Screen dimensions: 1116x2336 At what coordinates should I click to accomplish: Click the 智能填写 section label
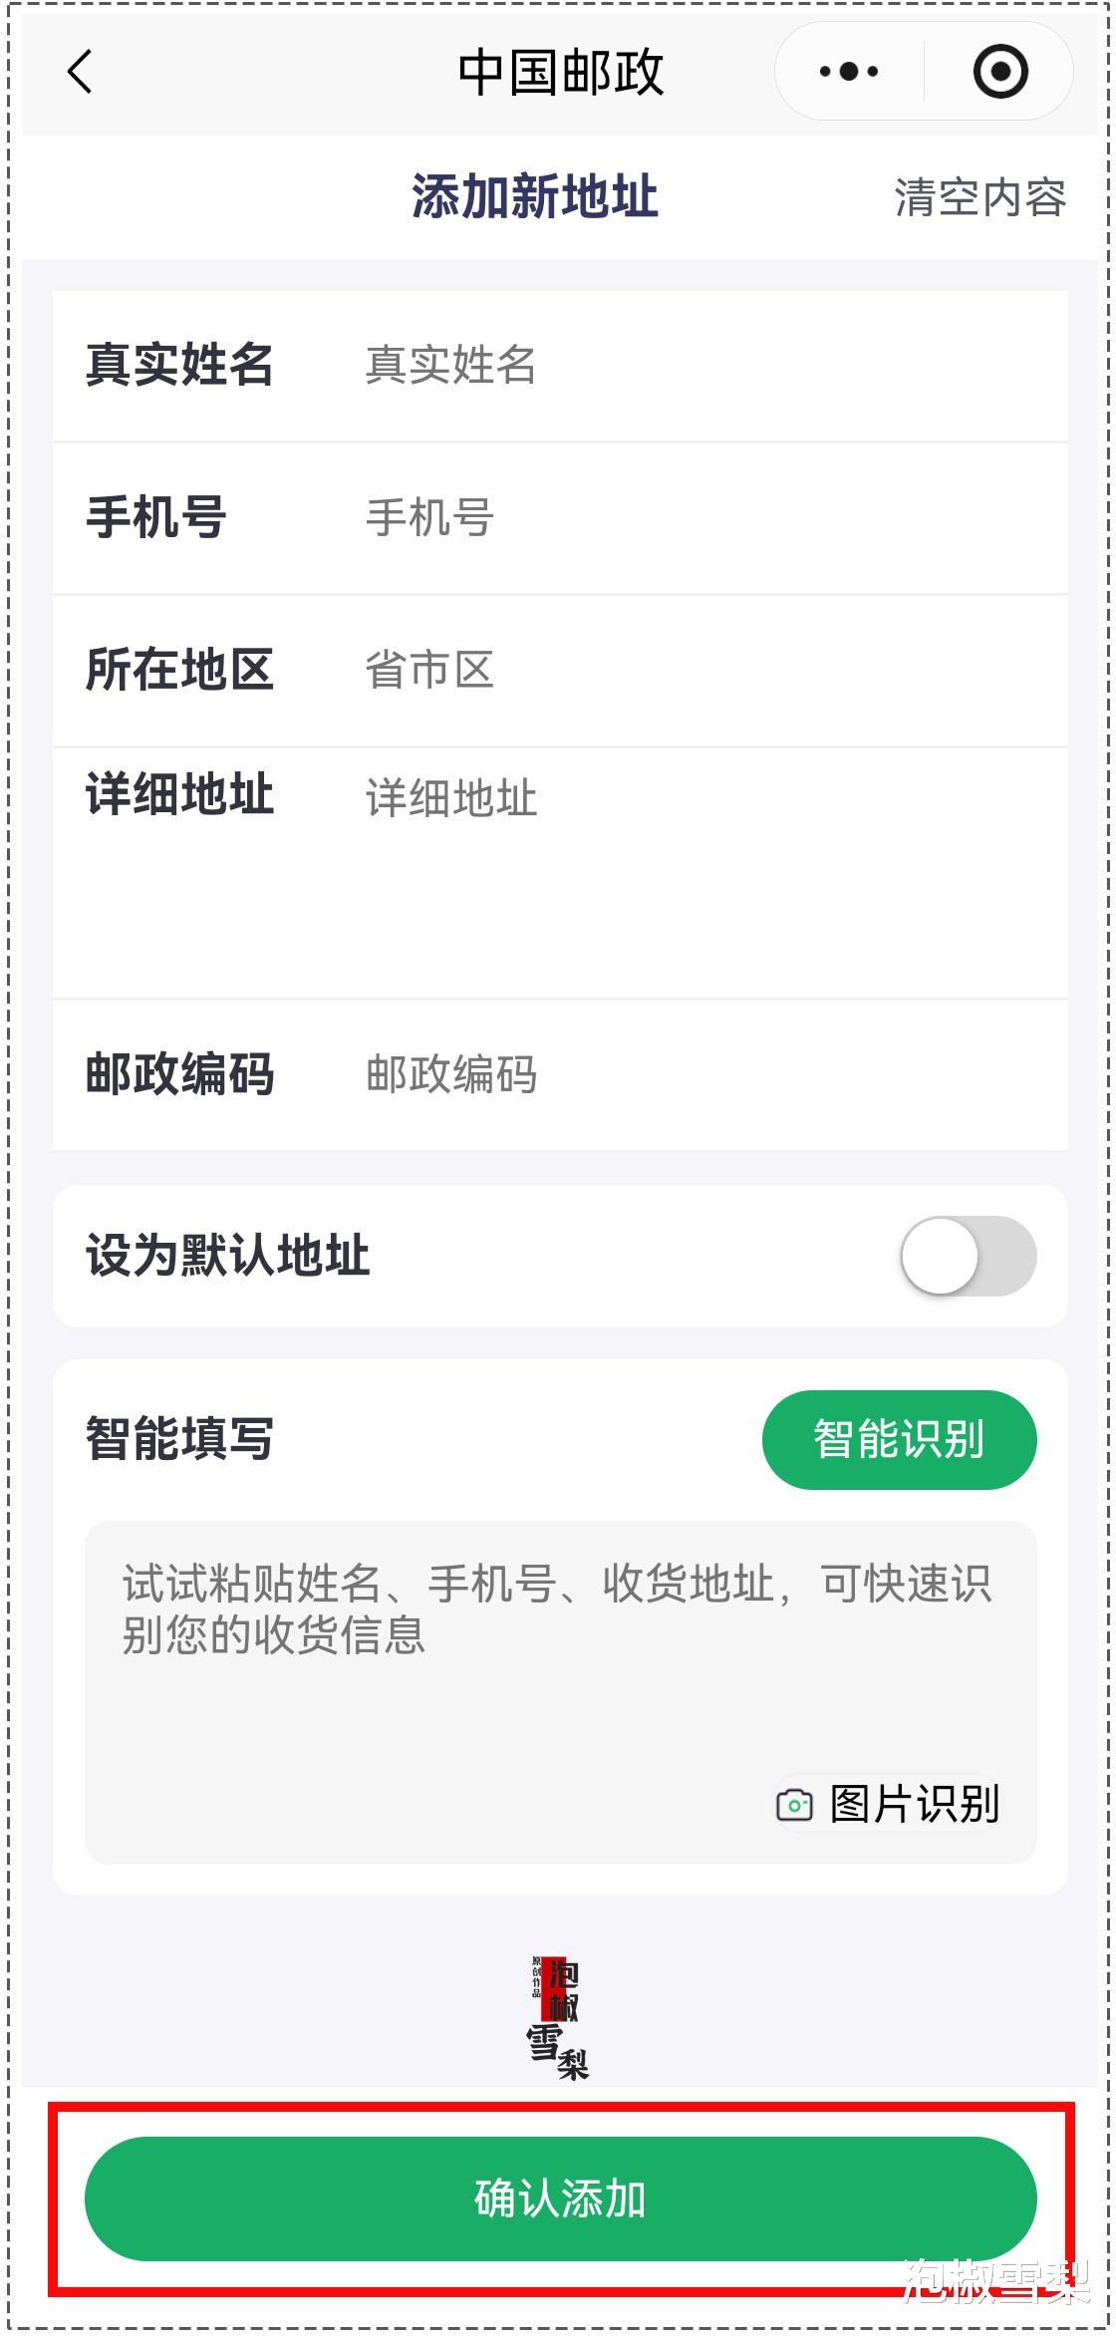coord(179,1439)
